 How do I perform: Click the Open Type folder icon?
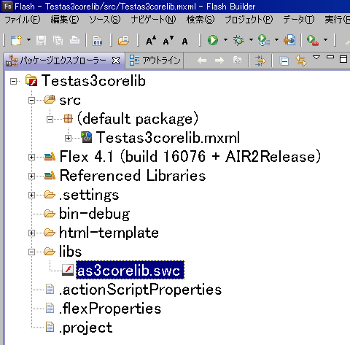click(123, 40)
